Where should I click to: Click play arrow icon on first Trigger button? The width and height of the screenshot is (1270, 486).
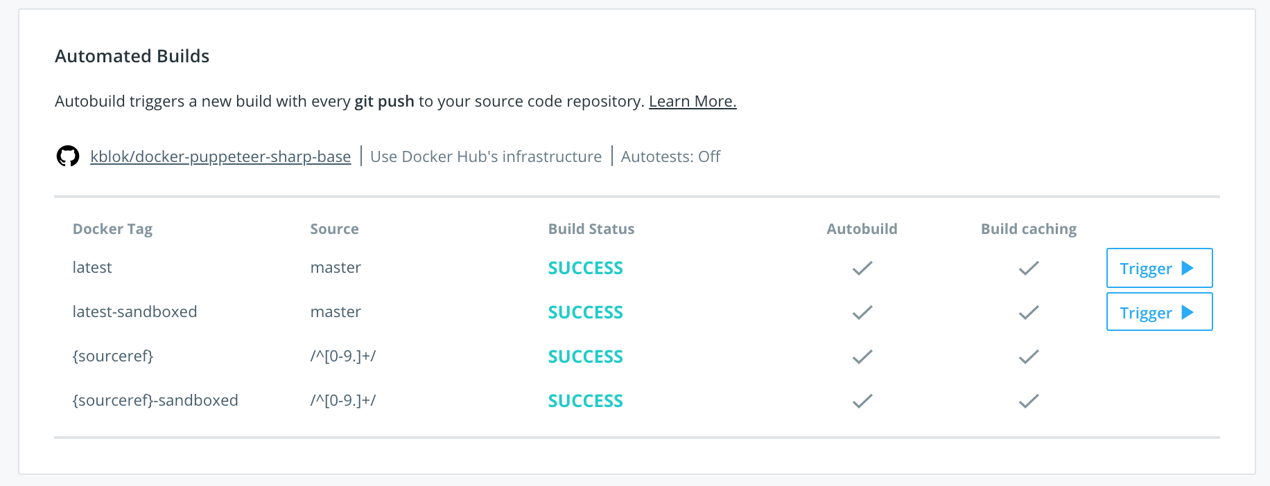(x=1188, y=268)
